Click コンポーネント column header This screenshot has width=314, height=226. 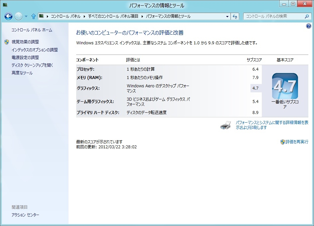coord(87,60)
